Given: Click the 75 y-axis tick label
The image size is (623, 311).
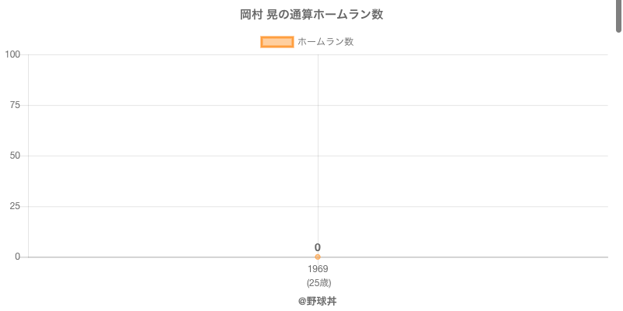Looking at the screenshot, I should tap(15, 105).
